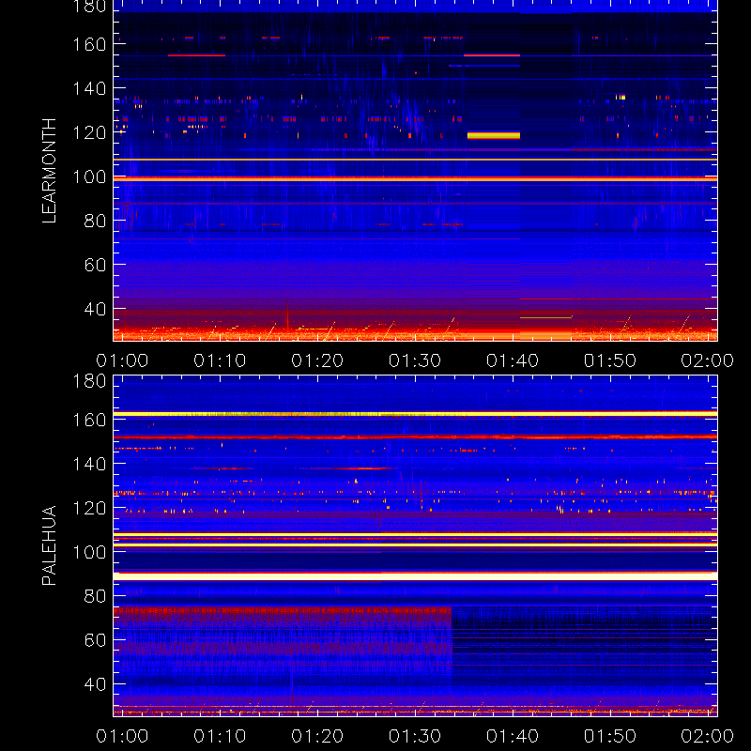
Task: Click 01:40 time label under Learmonth plot
Action: (x=513, y=360)
